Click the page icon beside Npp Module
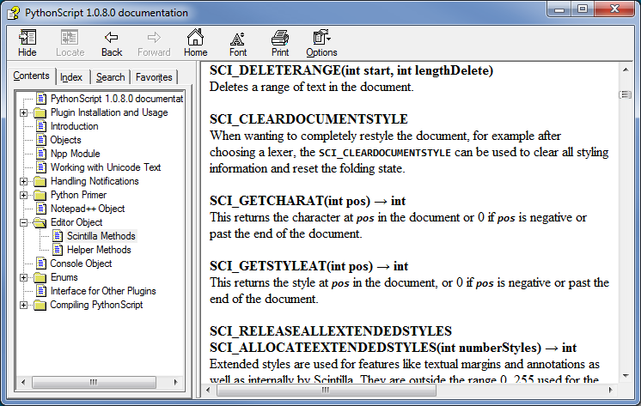Image resolution: width=641 pixels, height=406 pixels. (41, 154)
